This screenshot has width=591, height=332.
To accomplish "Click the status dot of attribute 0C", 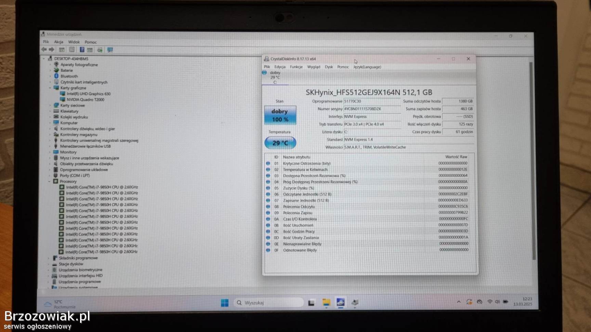I will tap(268, 231).
